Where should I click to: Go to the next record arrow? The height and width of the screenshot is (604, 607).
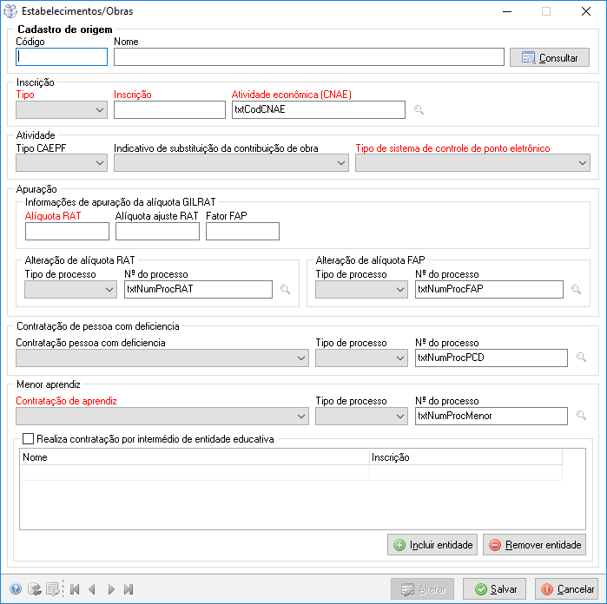pos(111,589)
